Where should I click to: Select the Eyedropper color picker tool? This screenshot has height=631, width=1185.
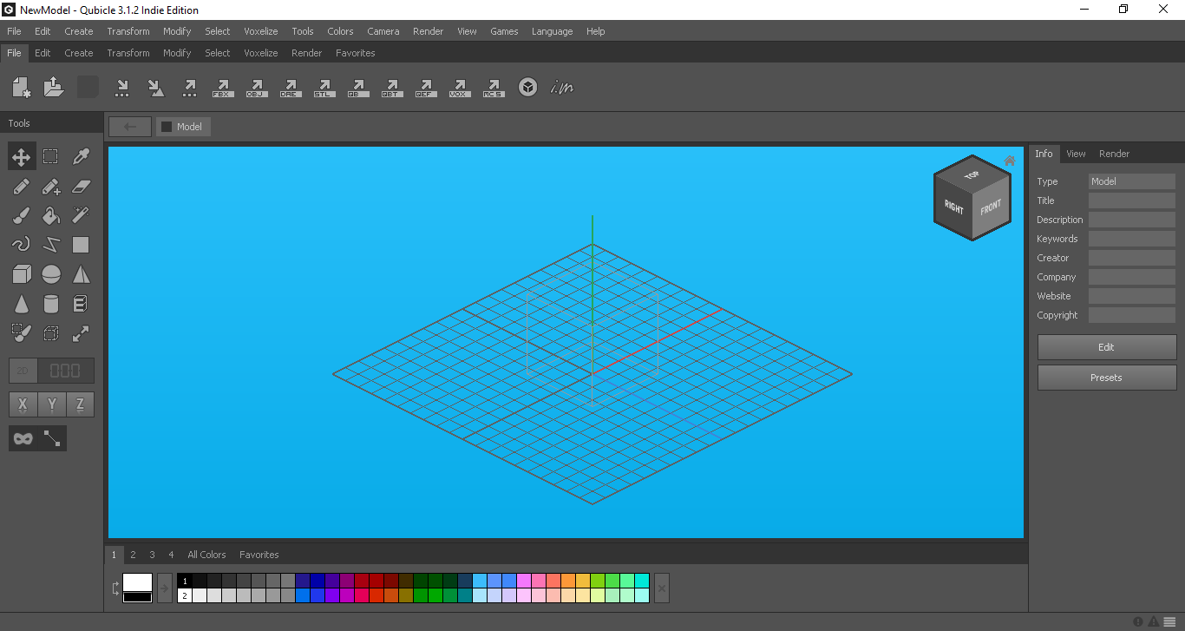(x=81, y=156)
